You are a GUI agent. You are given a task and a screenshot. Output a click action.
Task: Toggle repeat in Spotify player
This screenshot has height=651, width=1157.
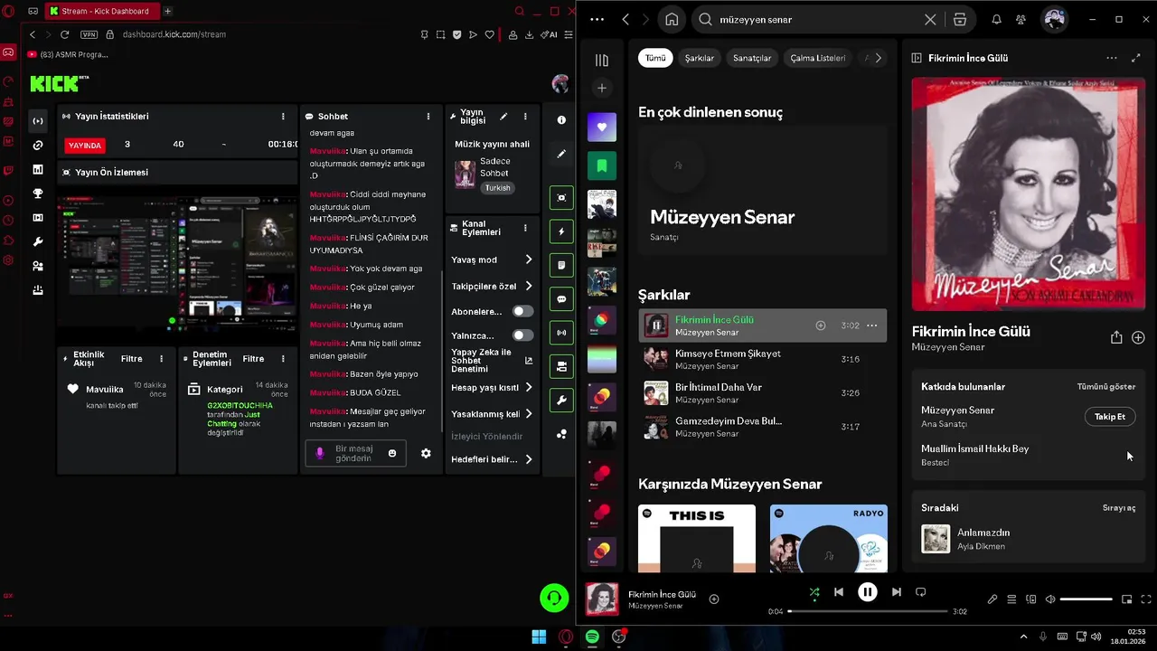920,592
